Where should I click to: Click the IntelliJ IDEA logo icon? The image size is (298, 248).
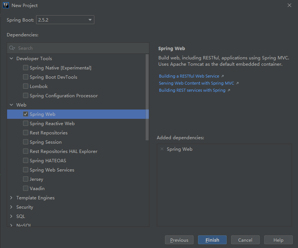point(6,5)
